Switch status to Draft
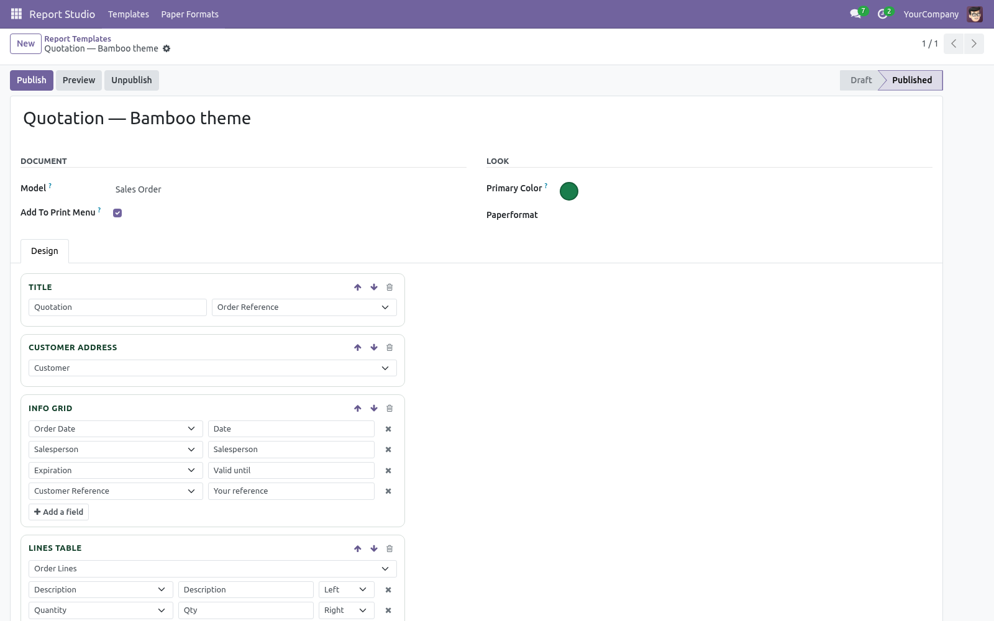The width and height of the screenshot is (994, 621). pos(860,80)
